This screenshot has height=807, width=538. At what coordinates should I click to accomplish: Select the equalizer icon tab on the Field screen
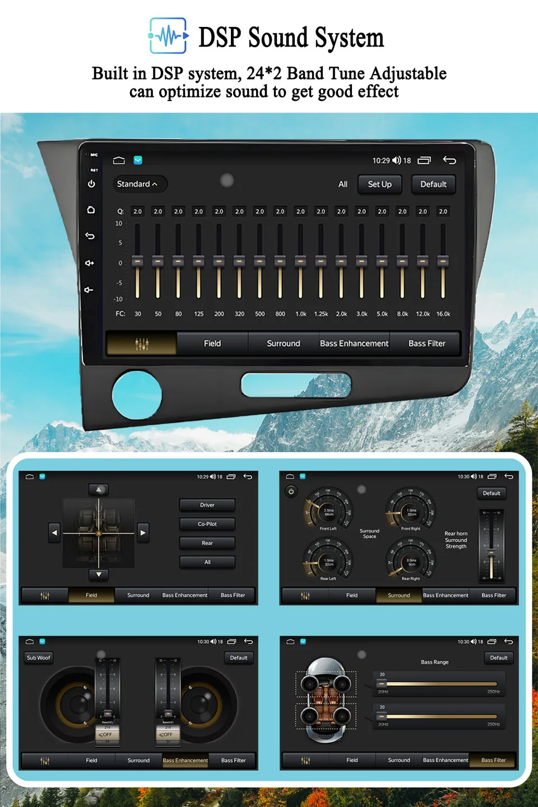pos(45,595)
